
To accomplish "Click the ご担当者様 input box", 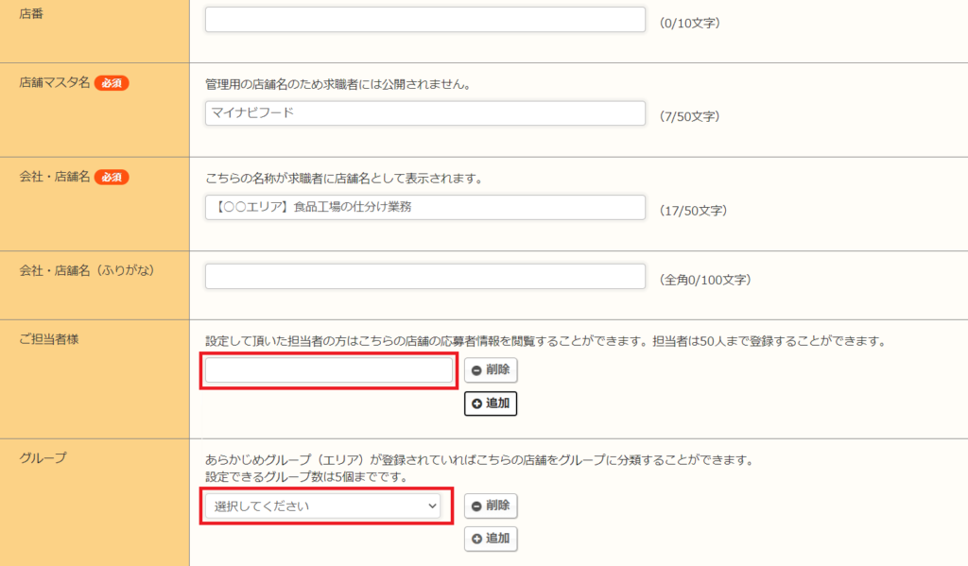I will coord(329,370).
